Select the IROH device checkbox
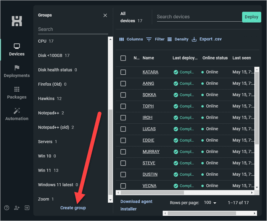267x221 pixels. (x=123, y=118)
